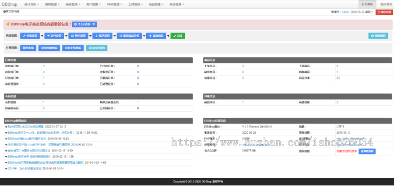The image size is (394, 193).
Task: Click the on-shelf product count 5
Action: (243, 66)
